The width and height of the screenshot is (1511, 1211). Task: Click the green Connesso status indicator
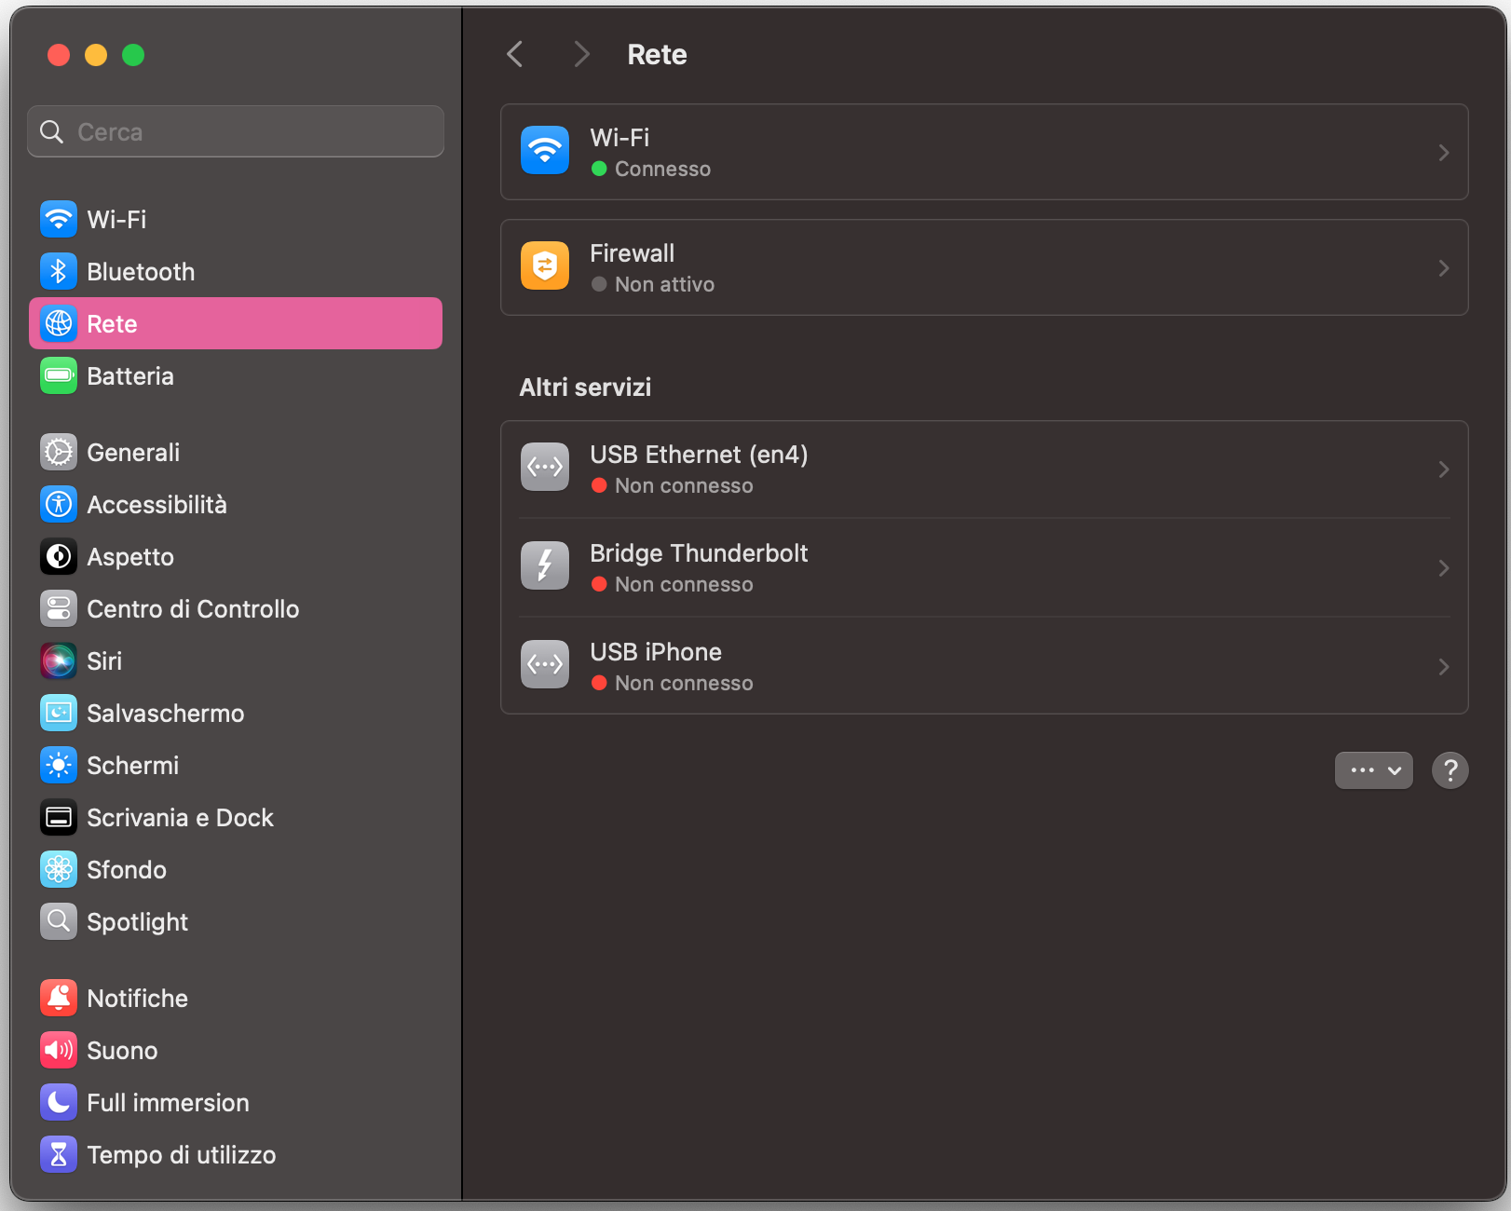(x=600, y=169)
